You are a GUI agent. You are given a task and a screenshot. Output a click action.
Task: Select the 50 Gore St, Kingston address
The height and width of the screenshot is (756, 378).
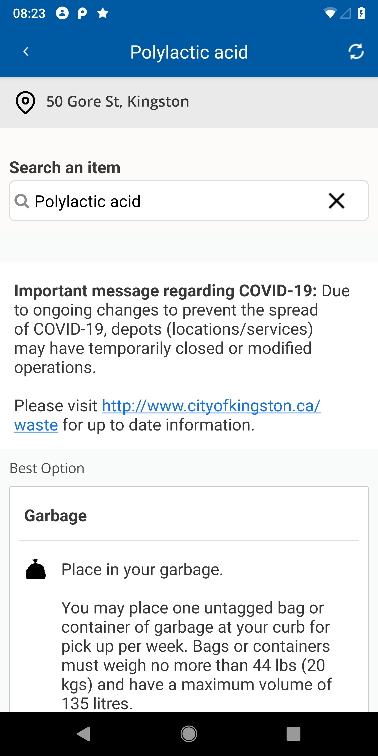(118, 102)
